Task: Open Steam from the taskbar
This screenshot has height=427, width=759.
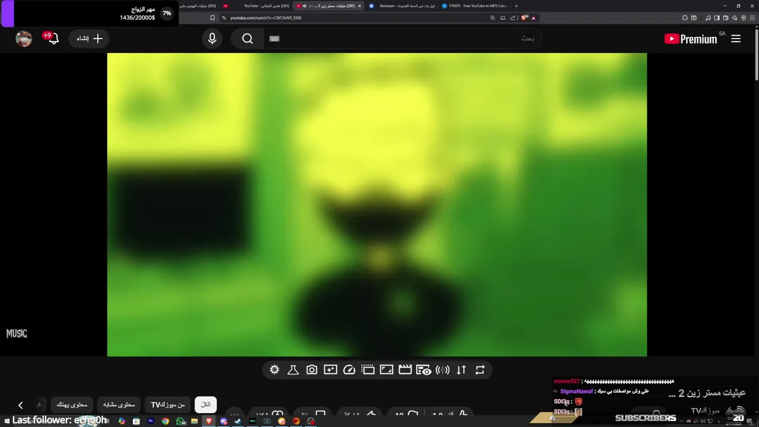Action: [238, 421]
